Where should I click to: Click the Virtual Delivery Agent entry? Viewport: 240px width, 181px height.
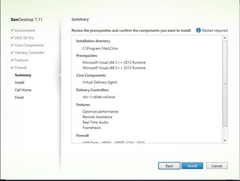click(x=100, y=82)
